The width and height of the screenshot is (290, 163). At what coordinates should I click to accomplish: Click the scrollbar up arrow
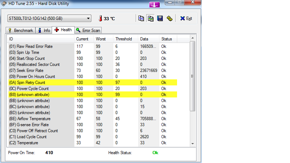point(193,38)
